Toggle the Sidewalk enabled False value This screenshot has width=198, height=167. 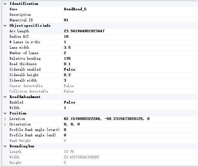70,69
